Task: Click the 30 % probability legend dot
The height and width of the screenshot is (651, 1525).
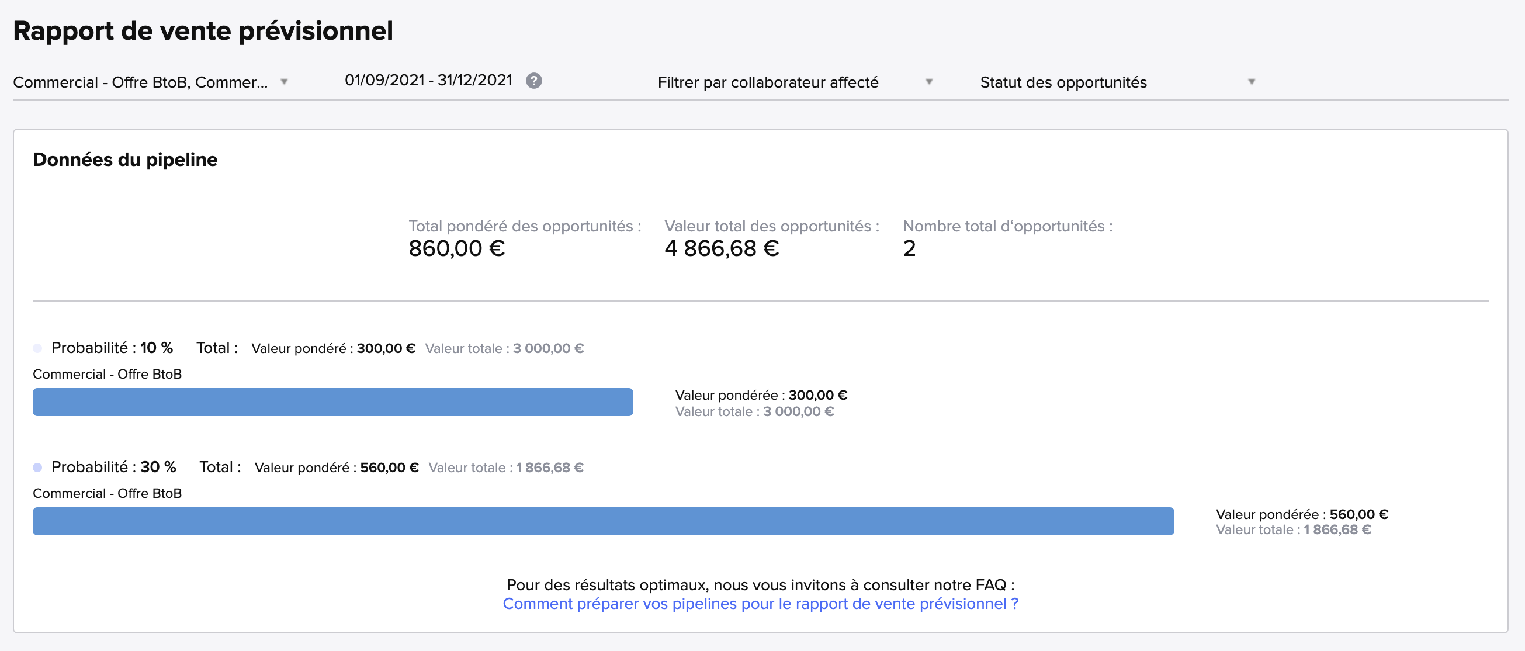Action: [x=37, y=468]
